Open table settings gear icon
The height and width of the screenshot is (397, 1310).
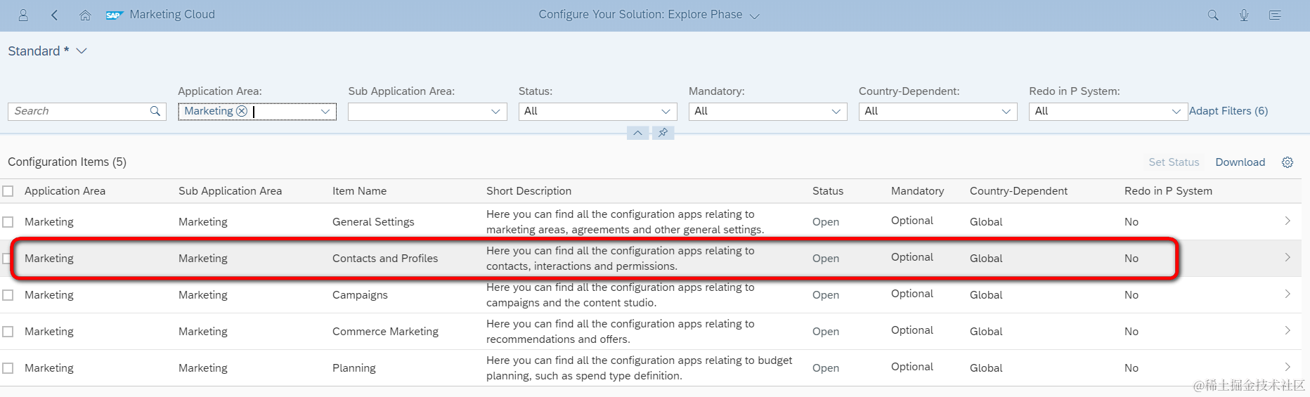(1288, 162)
